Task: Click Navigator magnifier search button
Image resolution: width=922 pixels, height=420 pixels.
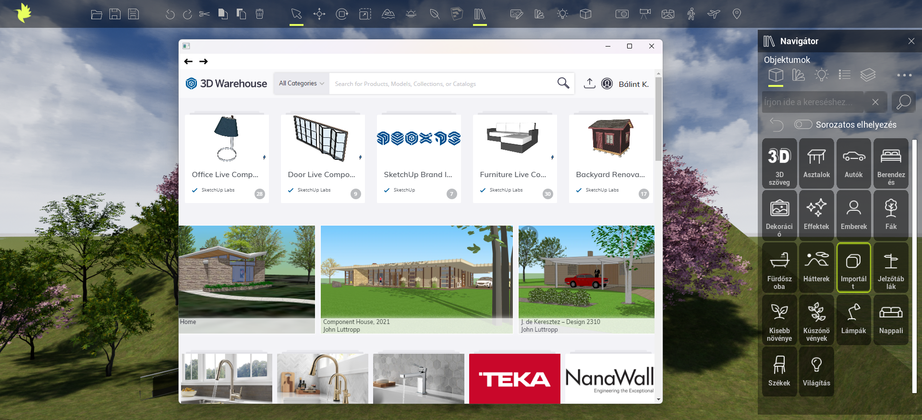Action: (x=903, y=102)
